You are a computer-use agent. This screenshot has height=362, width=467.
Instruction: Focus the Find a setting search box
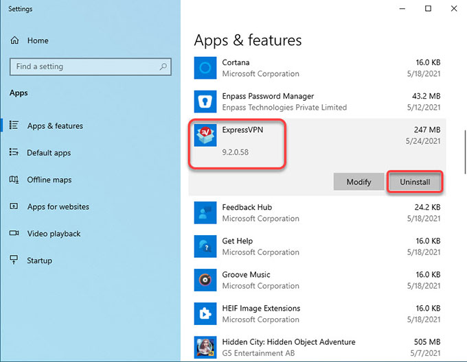(91, 67)
